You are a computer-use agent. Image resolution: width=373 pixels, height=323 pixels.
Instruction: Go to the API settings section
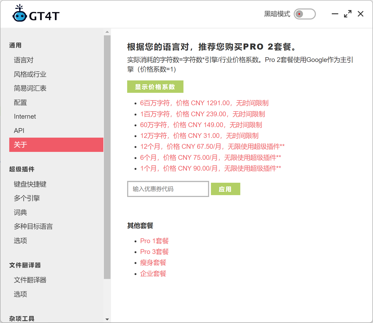tap(19, 131)
